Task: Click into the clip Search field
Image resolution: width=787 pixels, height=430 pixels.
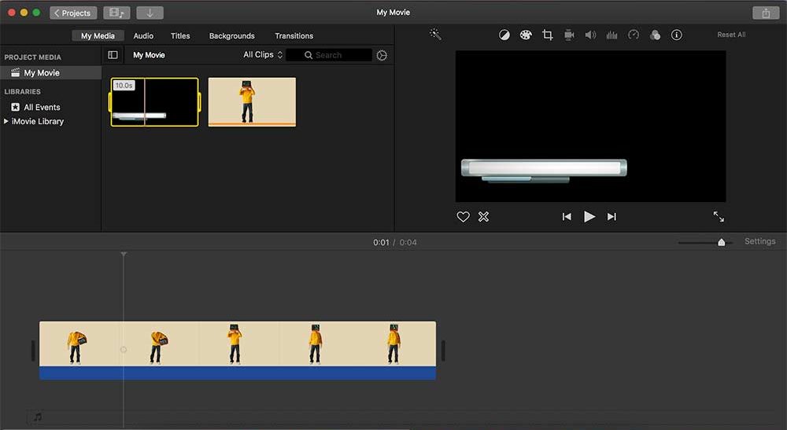Action: [x=329, y=55]
